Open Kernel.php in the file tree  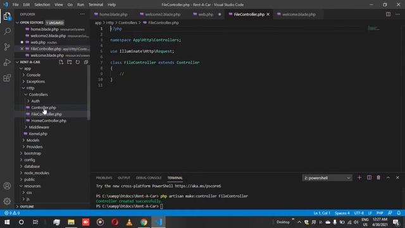[x=38, y=134]
